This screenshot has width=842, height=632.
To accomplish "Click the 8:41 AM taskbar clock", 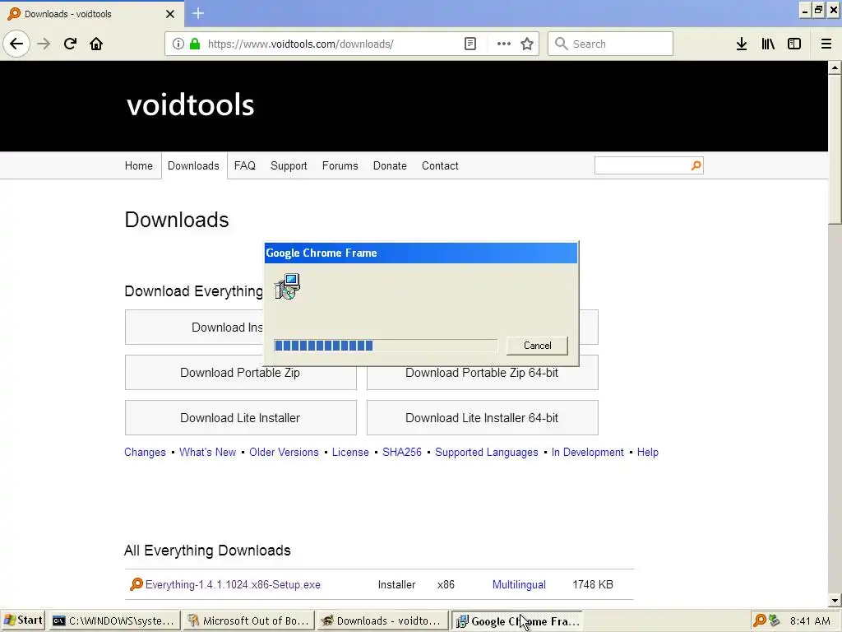I will [810, 620].
